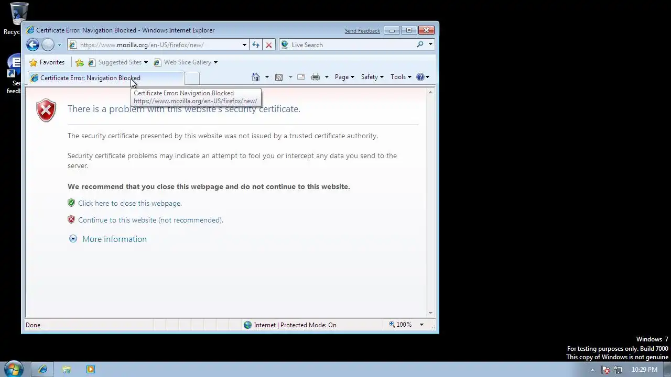The height and width of the screenshot is (377, 671).
Task: Click the Forward navigation arrow button
Action: [x=48, y=45]
